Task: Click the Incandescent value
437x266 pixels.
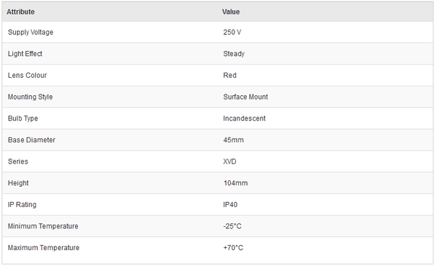Action: tap(245, 118)
